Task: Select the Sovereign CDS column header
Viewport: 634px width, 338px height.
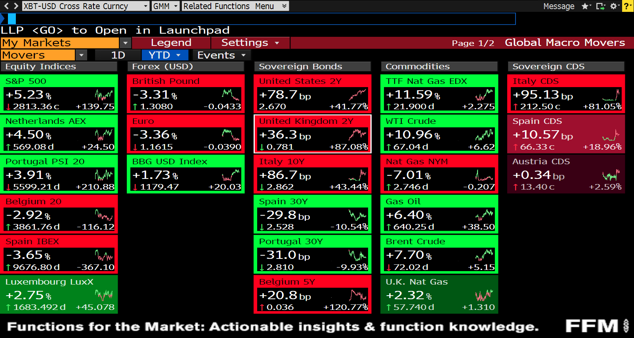Action: tap(566, 66)
